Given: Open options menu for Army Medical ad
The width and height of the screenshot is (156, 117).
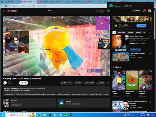Looking at the screenshot, I should coord(149,26).
